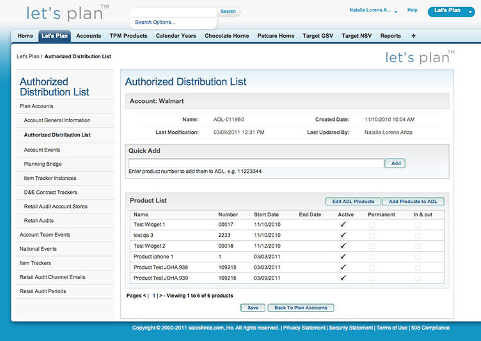Go to the Calendar Years tab
481x341 pixels.
(176, 36)
